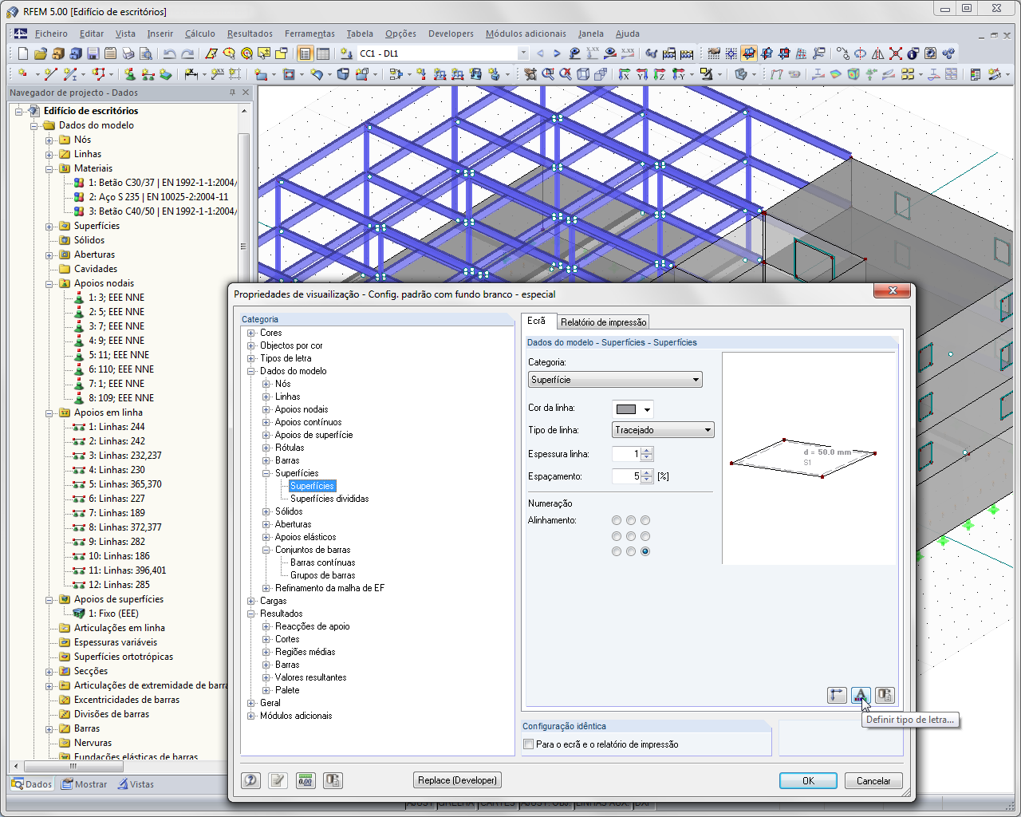This screenshot has width=1021, height=817.
Task: Select 'Superfícies divididas' in category tree
Action: [329, 499]
